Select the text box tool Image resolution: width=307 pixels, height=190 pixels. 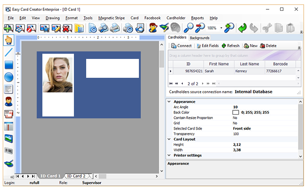tap(8, 89)
